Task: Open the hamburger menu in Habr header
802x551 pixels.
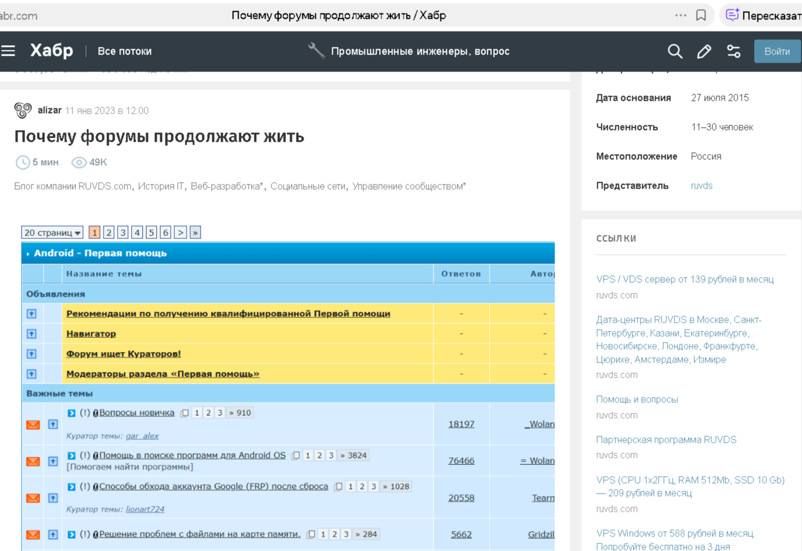Action: click(x=8, y=51)
